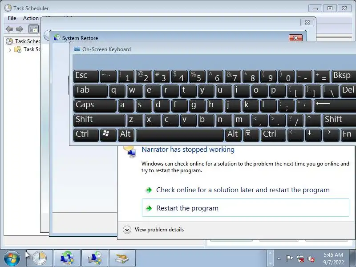Click the Task Scheduler title bar icon

(8, 8)
